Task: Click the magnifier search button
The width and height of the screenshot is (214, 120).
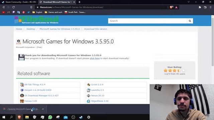Action: pyautogui.click(x=190, y=21)
